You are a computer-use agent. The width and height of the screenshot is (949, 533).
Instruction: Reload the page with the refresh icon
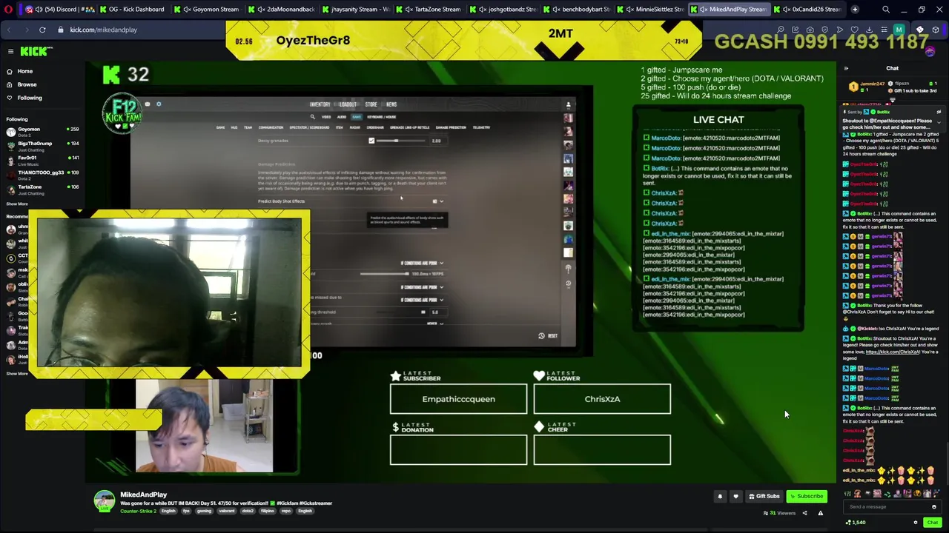click(42, 30)
